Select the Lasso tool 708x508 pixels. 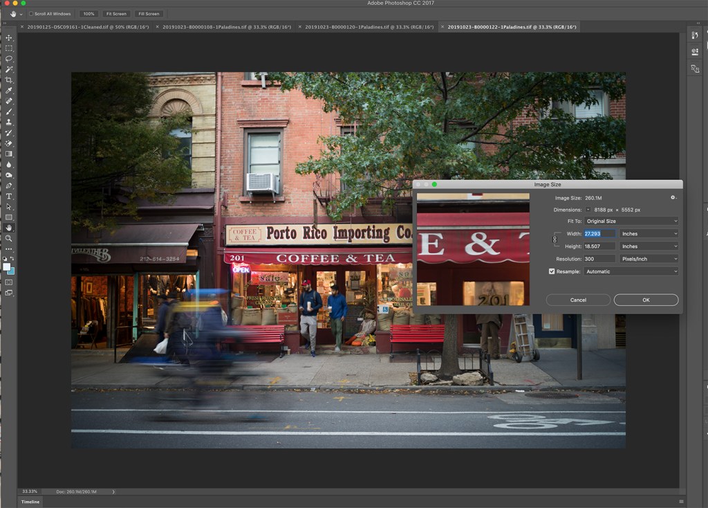(9, 59)
